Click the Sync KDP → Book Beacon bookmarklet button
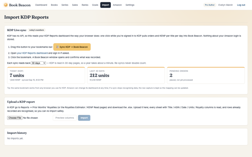This screenshot has width=252, height=157. tap(72, 47)
